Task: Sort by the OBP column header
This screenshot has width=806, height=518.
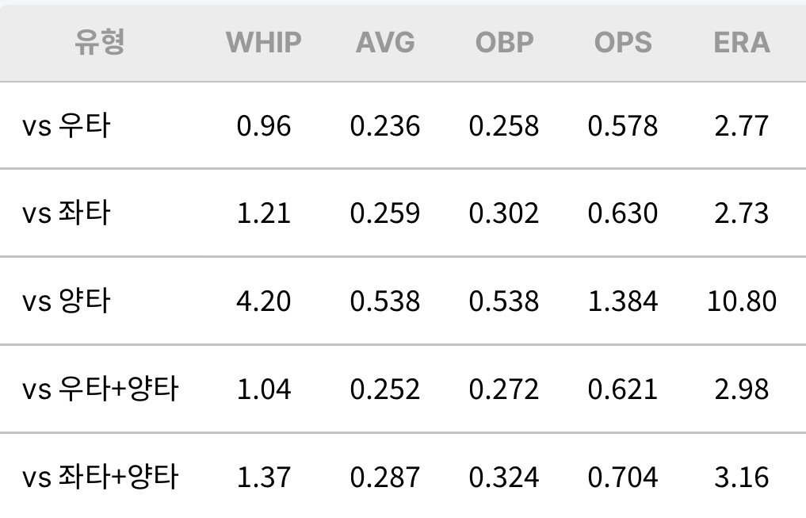Action: (504, 42)
